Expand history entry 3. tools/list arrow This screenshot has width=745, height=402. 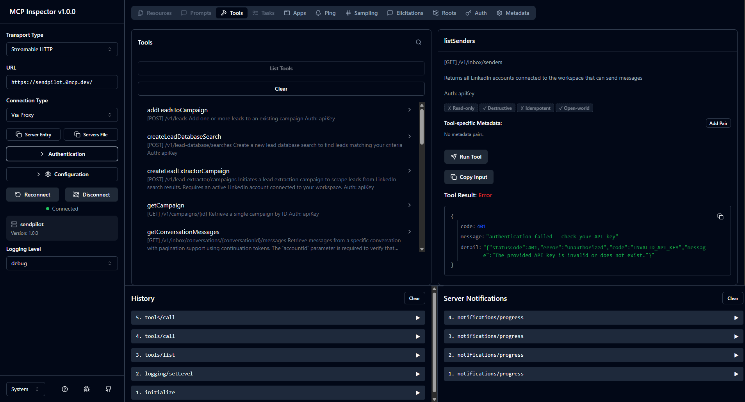(417, 355)
